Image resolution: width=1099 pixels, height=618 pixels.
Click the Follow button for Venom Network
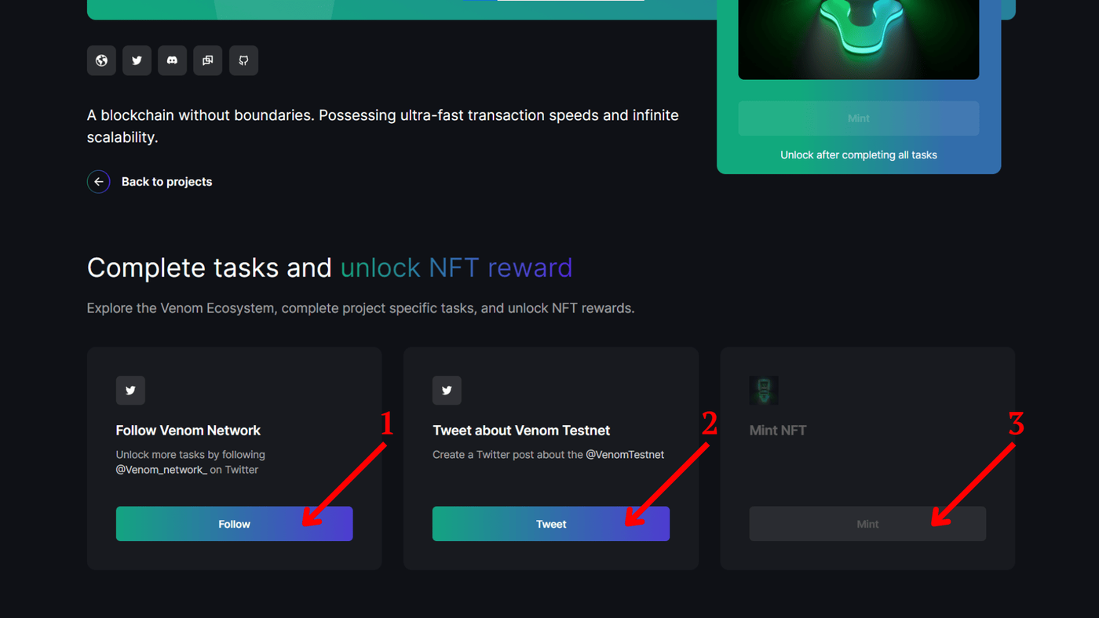pyautogui.click(x=234, y=523)
